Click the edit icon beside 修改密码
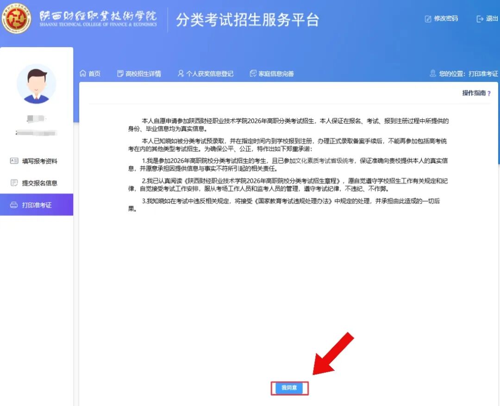The height and width of the screenshot is (406, 500). tap(428, 19)
